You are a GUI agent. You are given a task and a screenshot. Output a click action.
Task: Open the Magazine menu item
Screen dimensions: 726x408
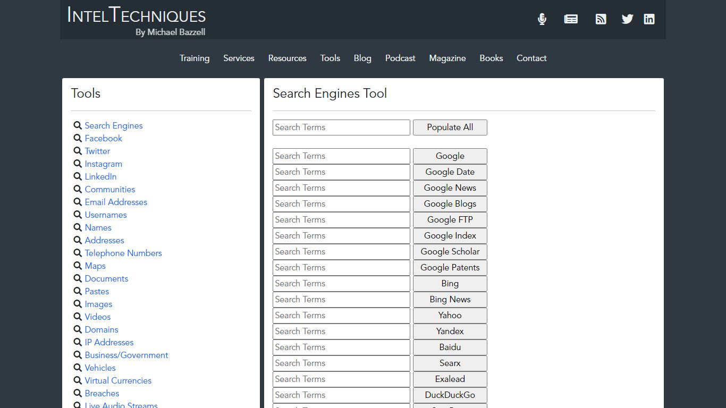(448, 58)
